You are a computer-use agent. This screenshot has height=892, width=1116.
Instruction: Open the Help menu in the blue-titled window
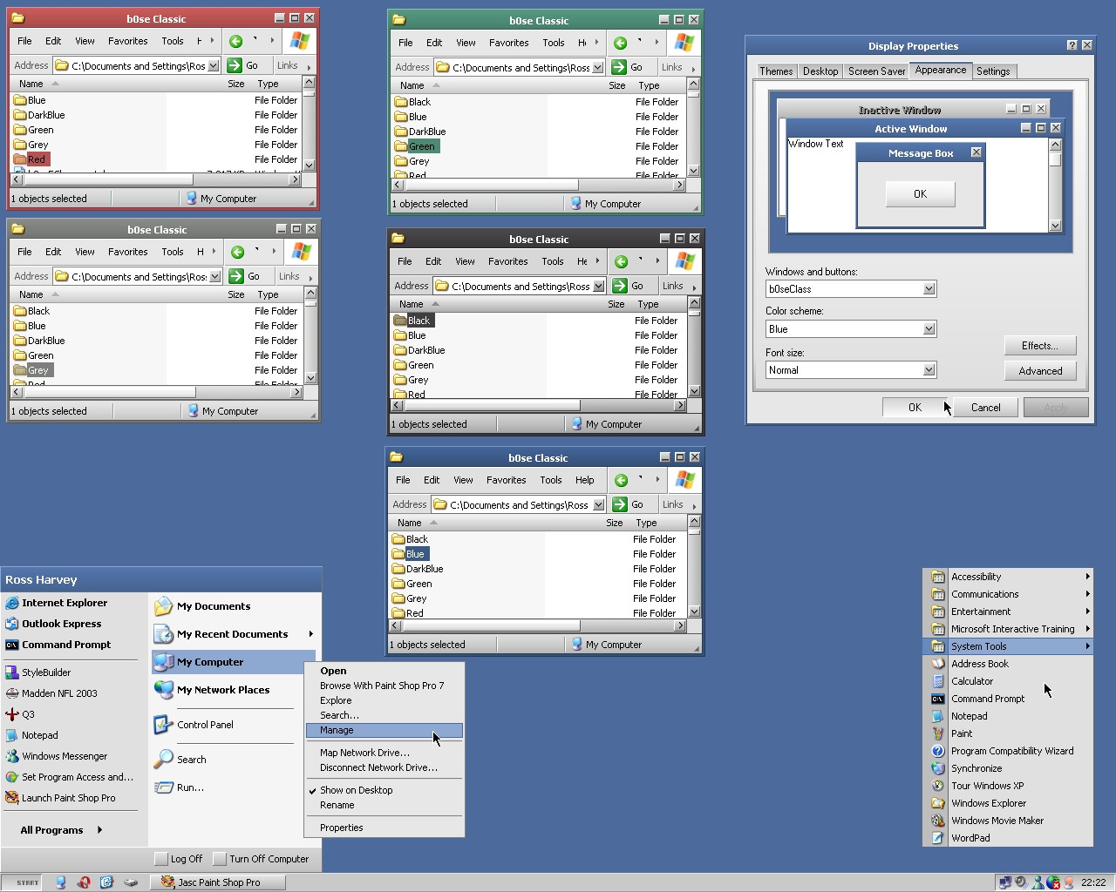[584, 480]
